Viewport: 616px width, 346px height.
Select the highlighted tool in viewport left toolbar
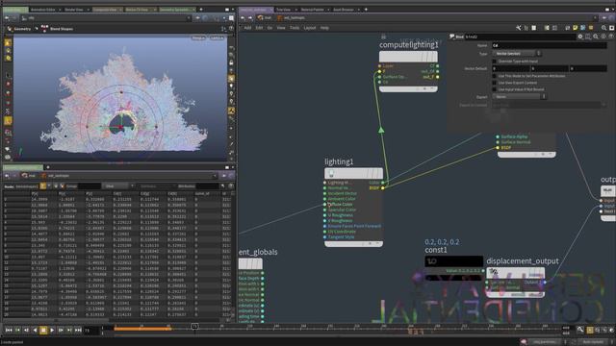(8, 121)
